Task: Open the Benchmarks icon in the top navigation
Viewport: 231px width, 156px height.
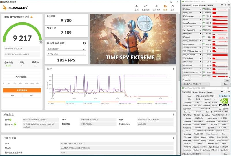Action: 145,7
